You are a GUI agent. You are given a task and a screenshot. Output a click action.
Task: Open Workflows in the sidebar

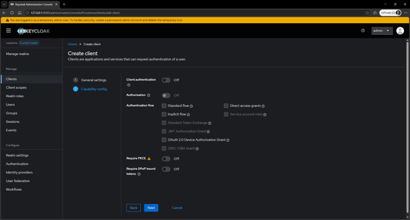pyautogui.click(x=32, y=189)
